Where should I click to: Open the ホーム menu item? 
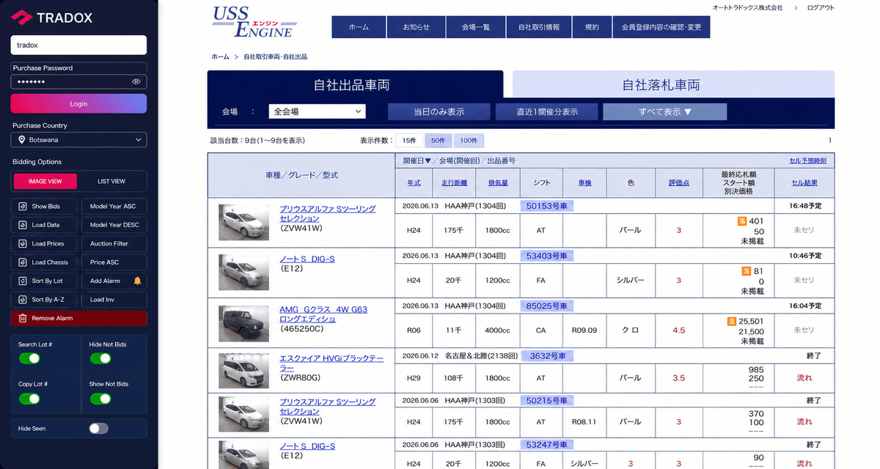pos(359,27)
